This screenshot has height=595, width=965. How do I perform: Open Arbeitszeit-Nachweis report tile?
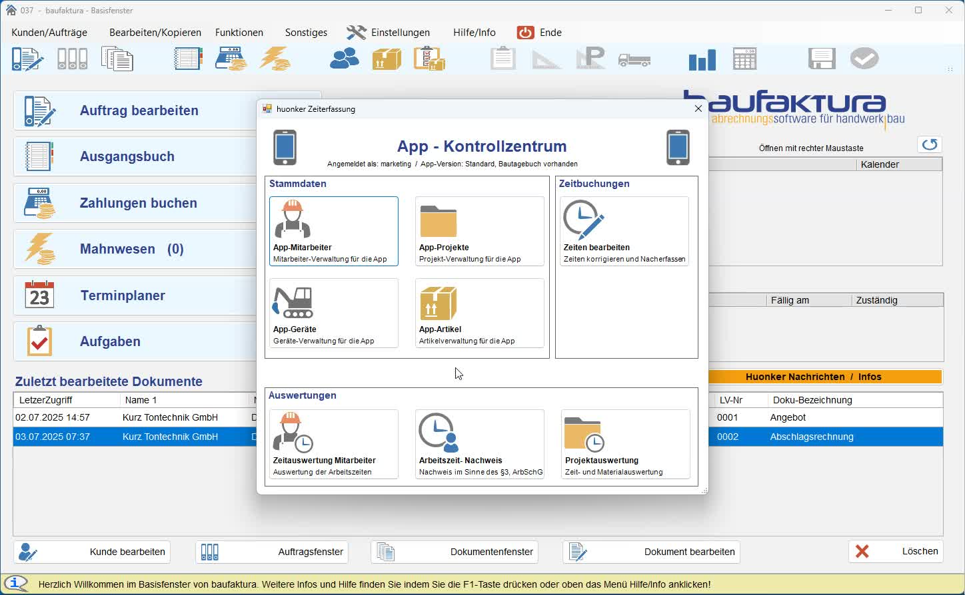point(479,444)
